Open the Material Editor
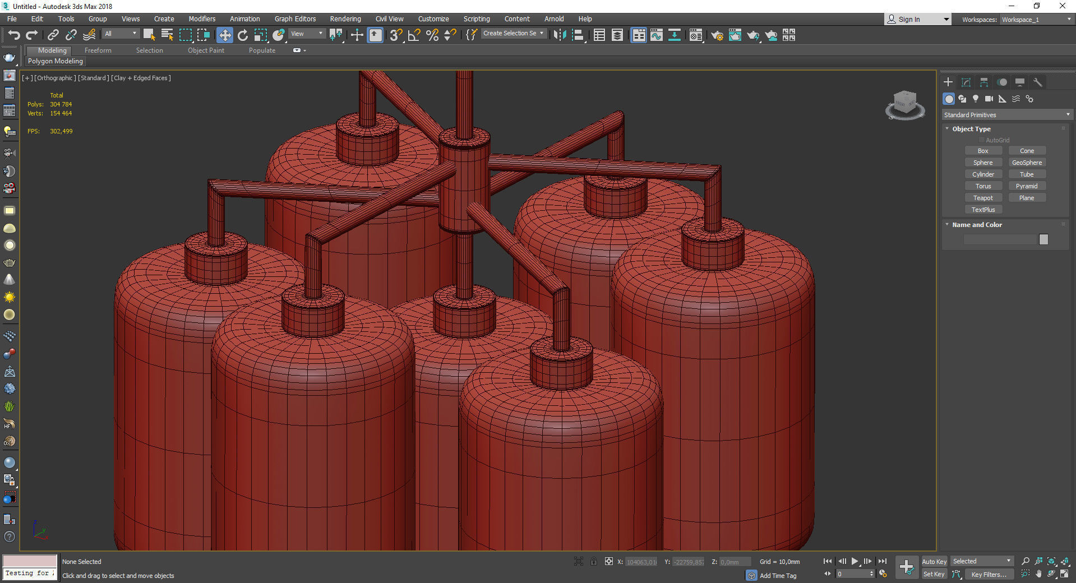Viewport: 1076px width, 583px height. pyautogui.click(x=696, y=35)
